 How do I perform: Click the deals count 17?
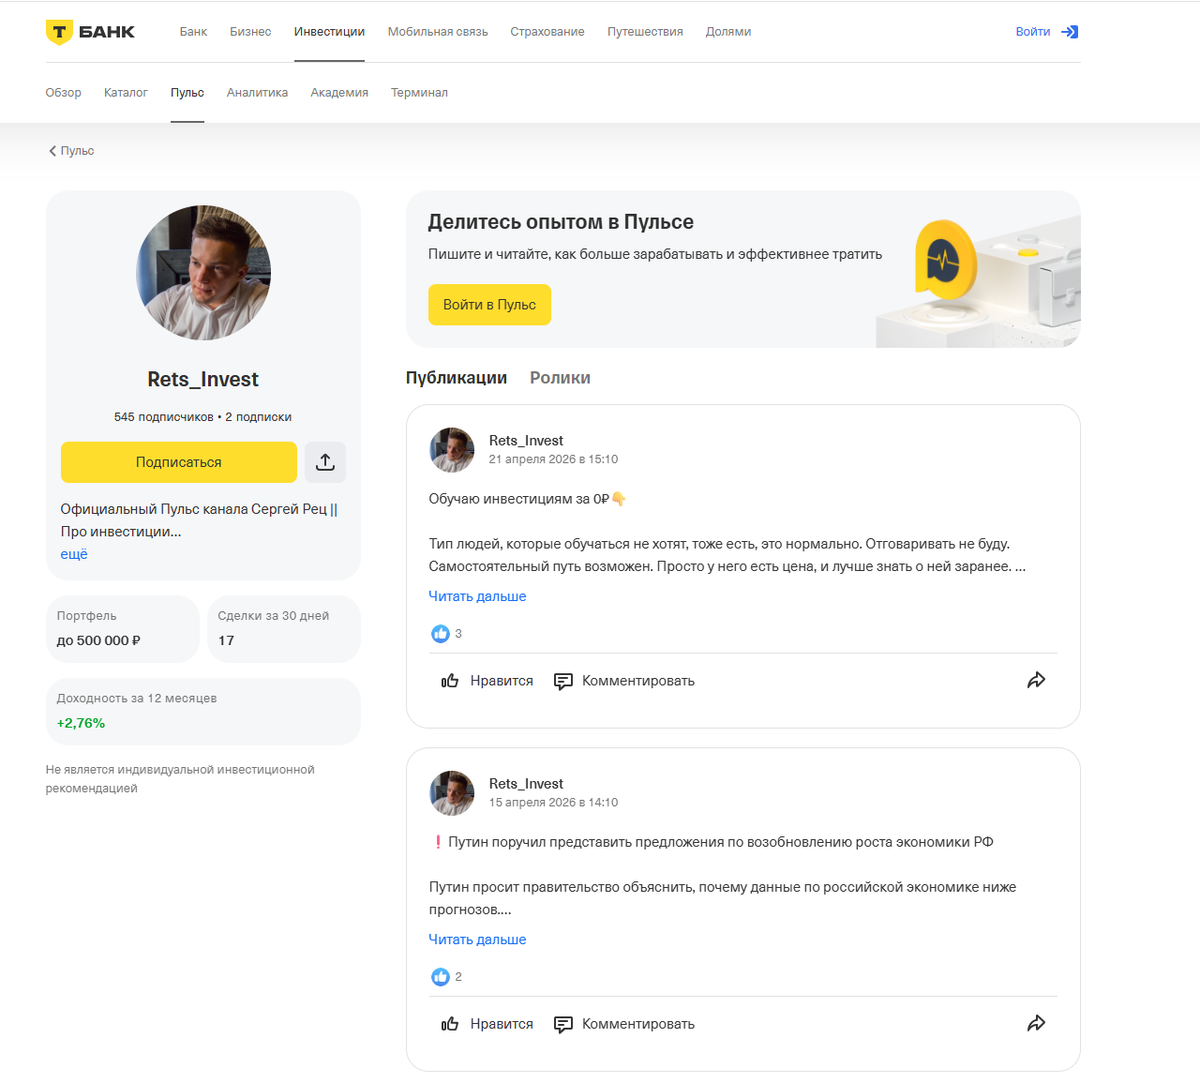pyautogui.click(x=226, y=640)
